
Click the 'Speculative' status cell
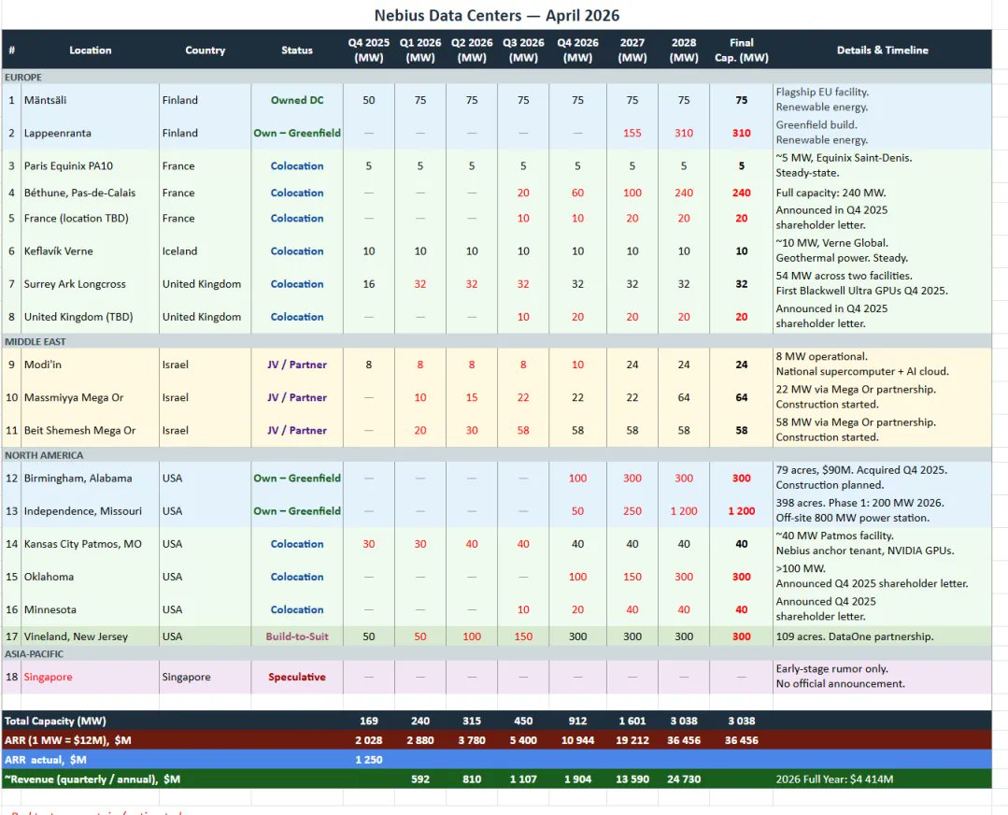click(x=297, y=678)
